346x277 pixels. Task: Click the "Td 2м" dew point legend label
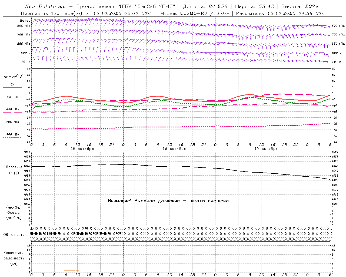(13, 97)
